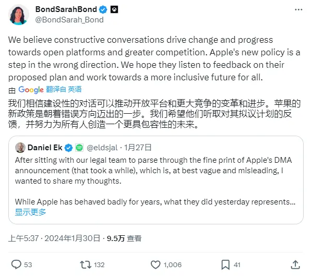Click the Xbox affiliation badge icon
This screenshot has width=312, height=276.
[114, 9]
